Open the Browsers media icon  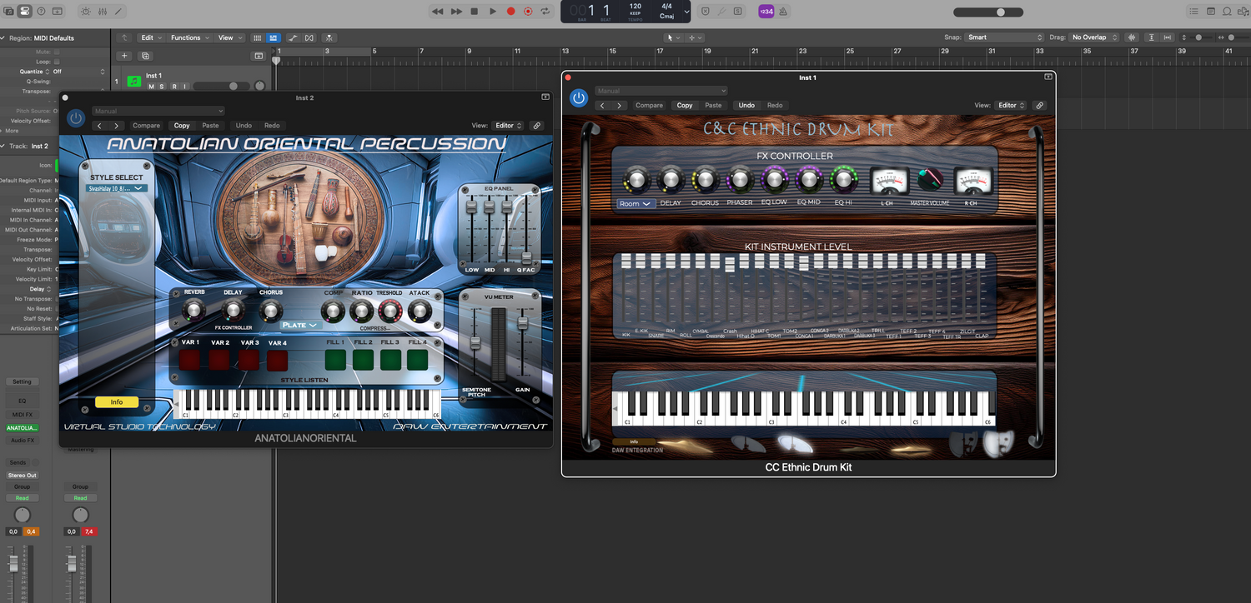tap(1242, 12)
